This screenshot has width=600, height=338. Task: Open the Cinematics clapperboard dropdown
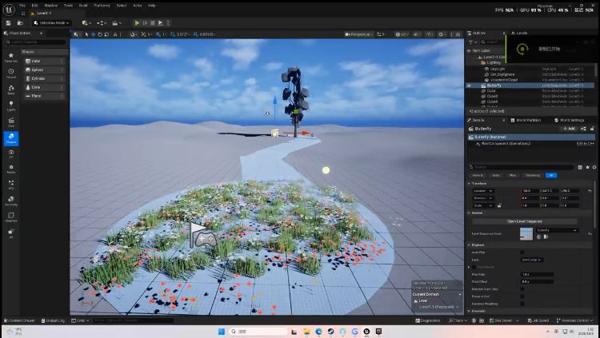(116, 23)
